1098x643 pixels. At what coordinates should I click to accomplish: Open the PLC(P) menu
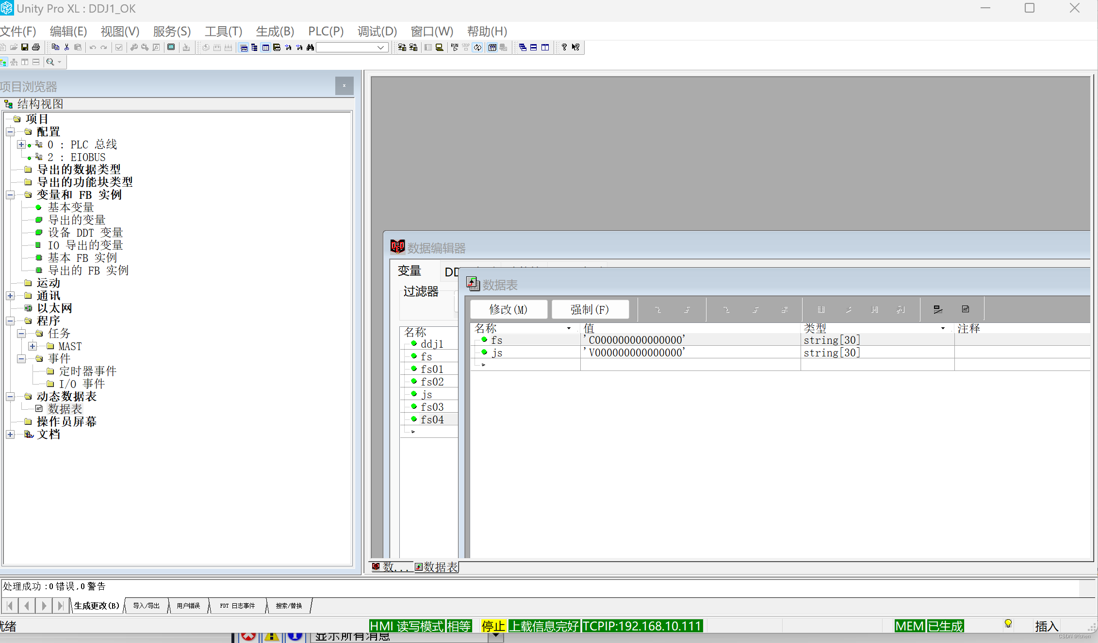click(x=326, y=32)
